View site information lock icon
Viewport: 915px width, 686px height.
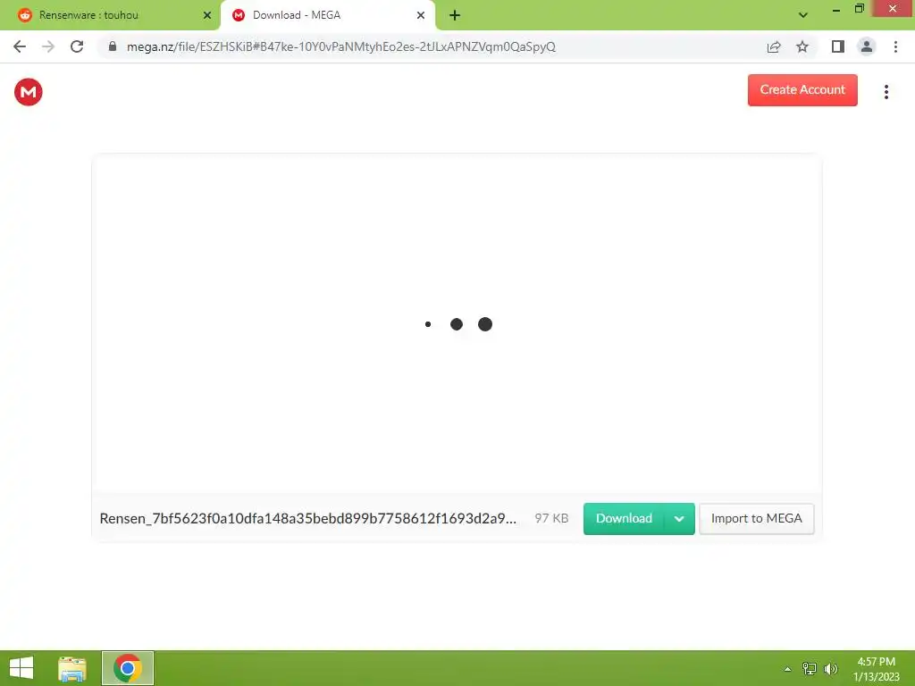click(113, 46)
